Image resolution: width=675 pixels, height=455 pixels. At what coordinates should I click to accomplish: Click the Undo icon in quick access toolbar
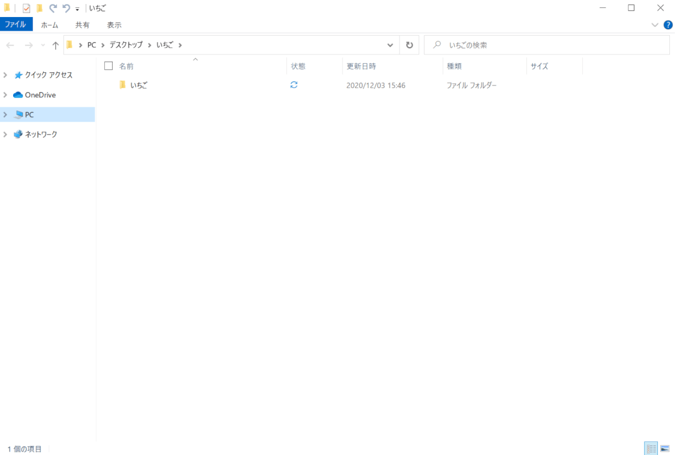tap(67, 8)
